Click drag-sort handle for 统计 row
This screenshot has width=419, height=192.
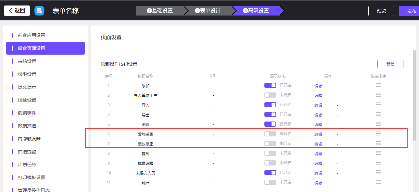click(378, 182)
